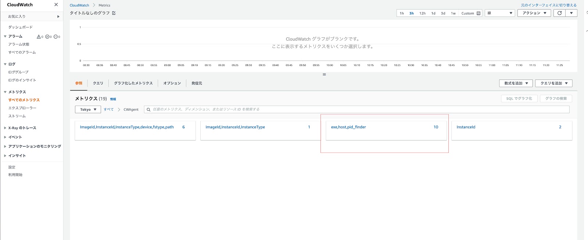Click the SQL でグラフ化 button
The image size is (588, 240).
coord(519,99)
